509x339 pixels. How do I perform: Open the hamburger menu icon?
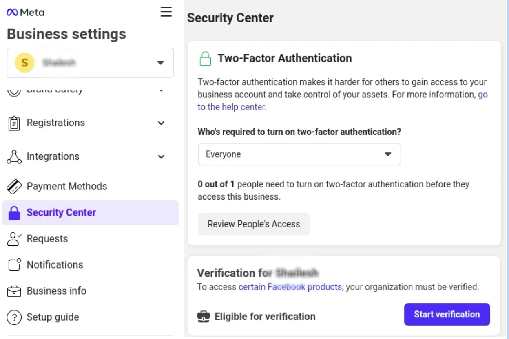166,12
